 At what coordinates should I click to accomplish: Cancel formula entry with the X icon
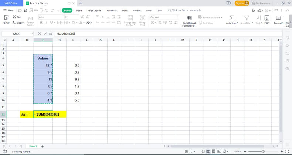pyautogui.click(x=39, y=34)
